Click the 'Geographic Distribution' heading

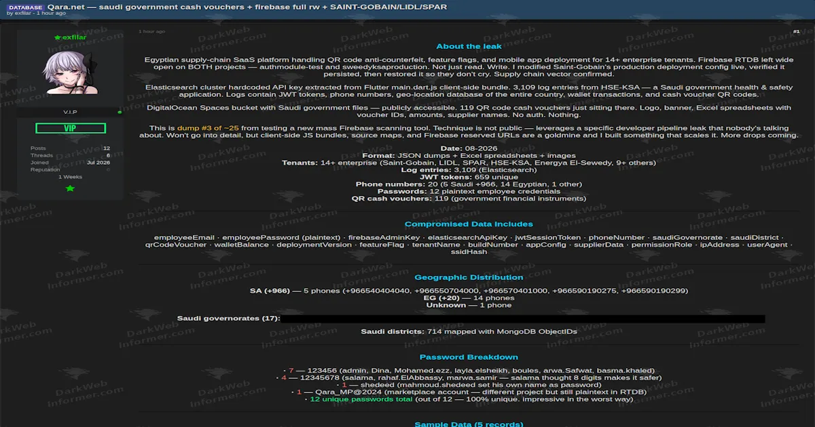point(469,277)
